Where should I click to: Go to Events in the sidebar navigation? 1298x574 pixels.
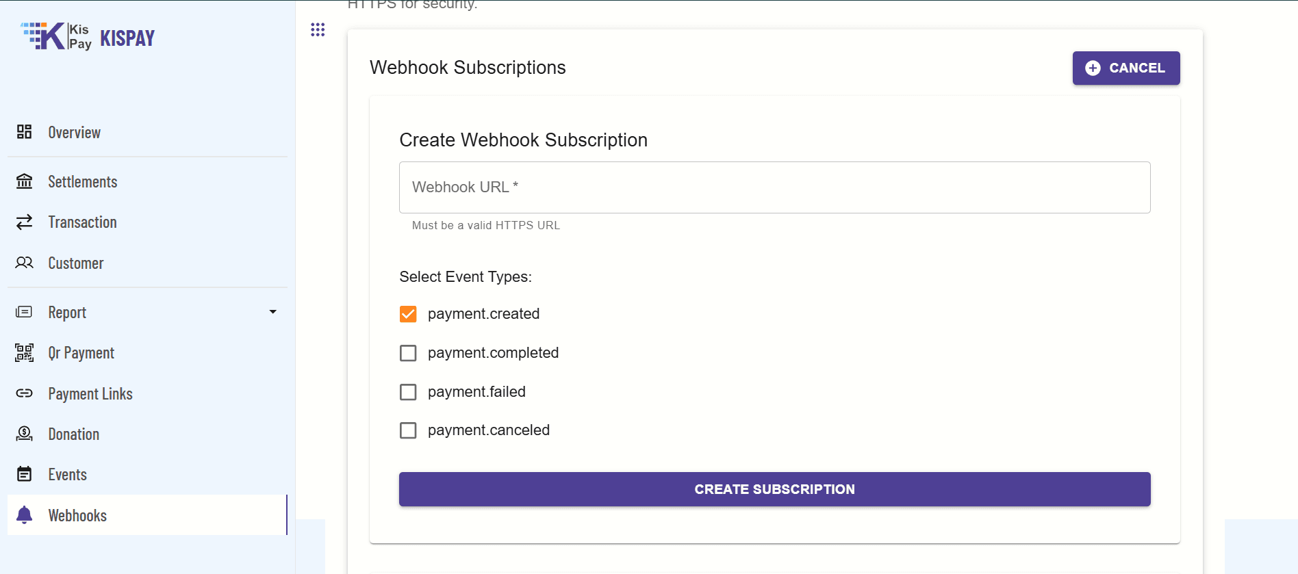pyautogui.click(x=67, y=473)
